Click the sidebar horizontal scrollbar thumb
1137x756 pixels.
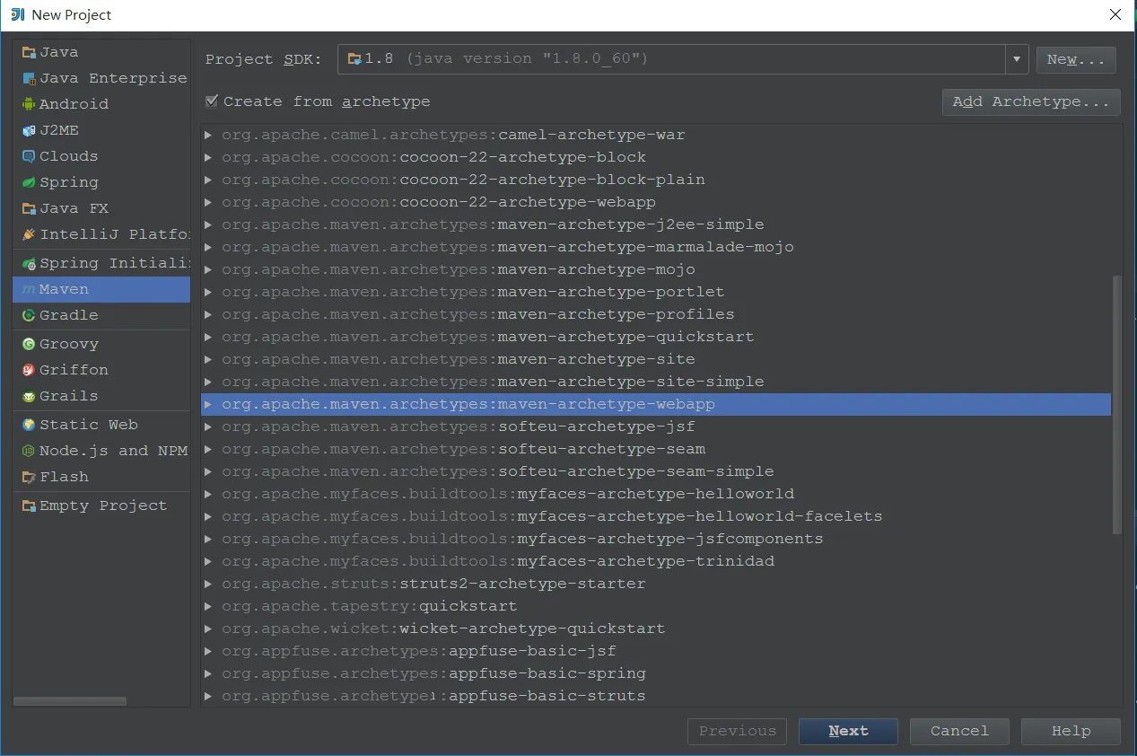pos(70,701)
